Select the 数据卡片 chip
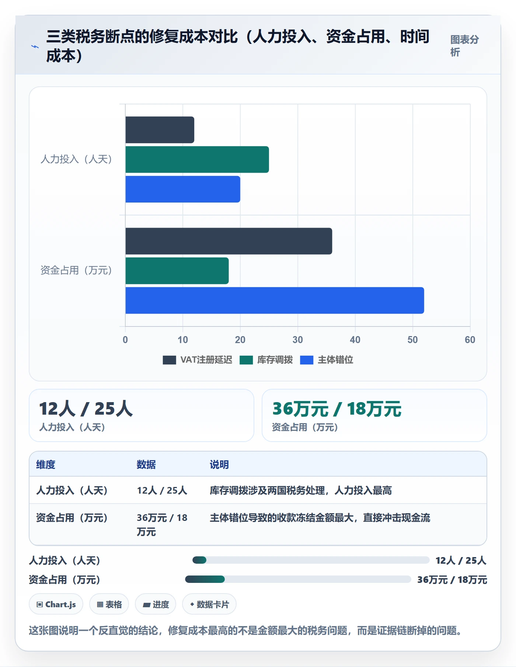The image size is (516, 667). (x=209, y=604)
